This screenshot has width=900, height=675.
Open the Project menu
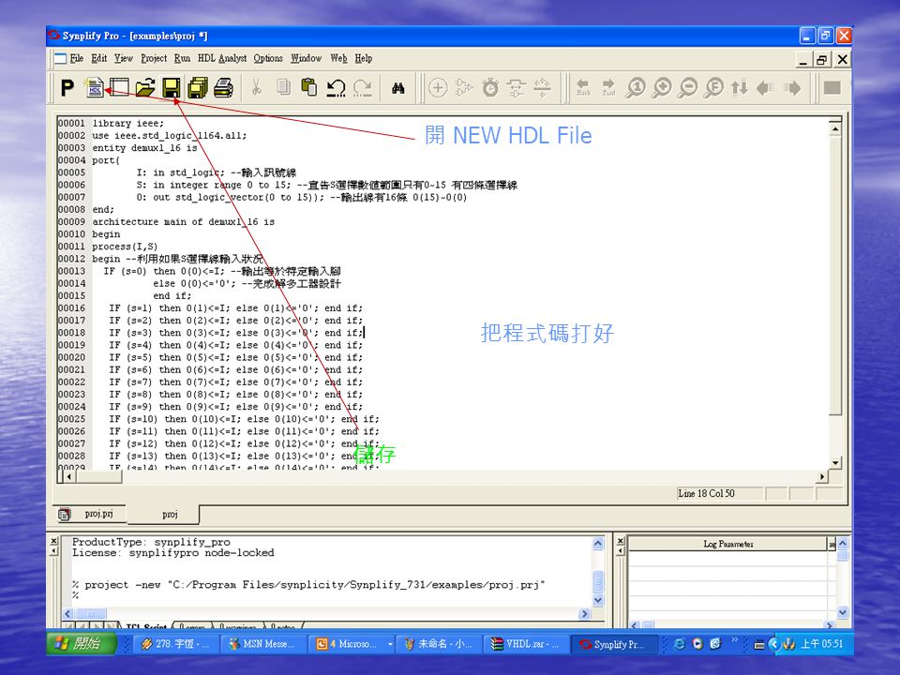pyautogui.click(x=154, y=58)
